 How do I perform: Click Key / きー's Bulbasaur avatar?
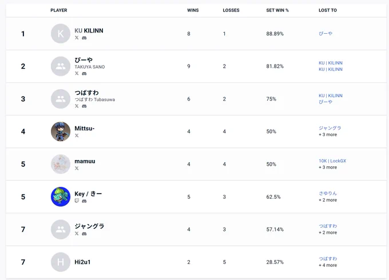[61, 197]
